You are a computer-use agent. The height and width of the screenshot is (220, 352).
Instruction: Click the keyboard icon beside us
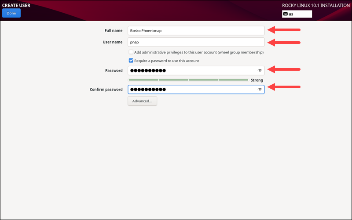pos(285,14)
